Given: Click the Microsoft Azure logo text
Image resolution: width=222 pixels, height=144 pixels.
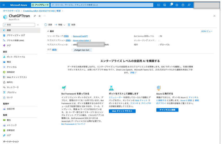Looking at the screenshot, I should 19,5.
